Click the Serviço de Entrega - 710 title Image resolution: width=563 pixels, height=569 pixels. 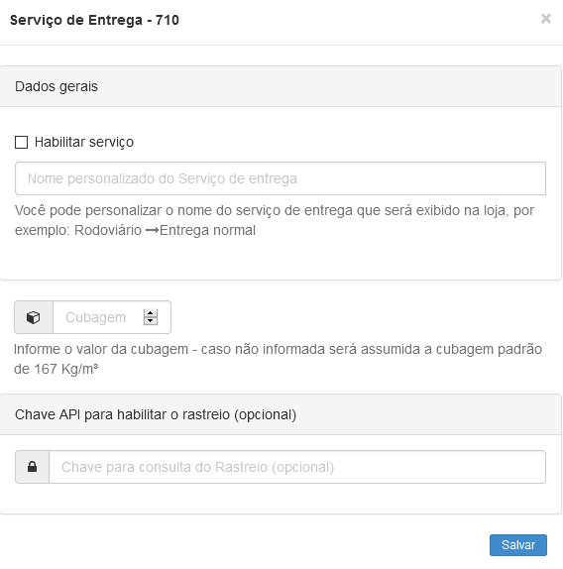(94, 20)
